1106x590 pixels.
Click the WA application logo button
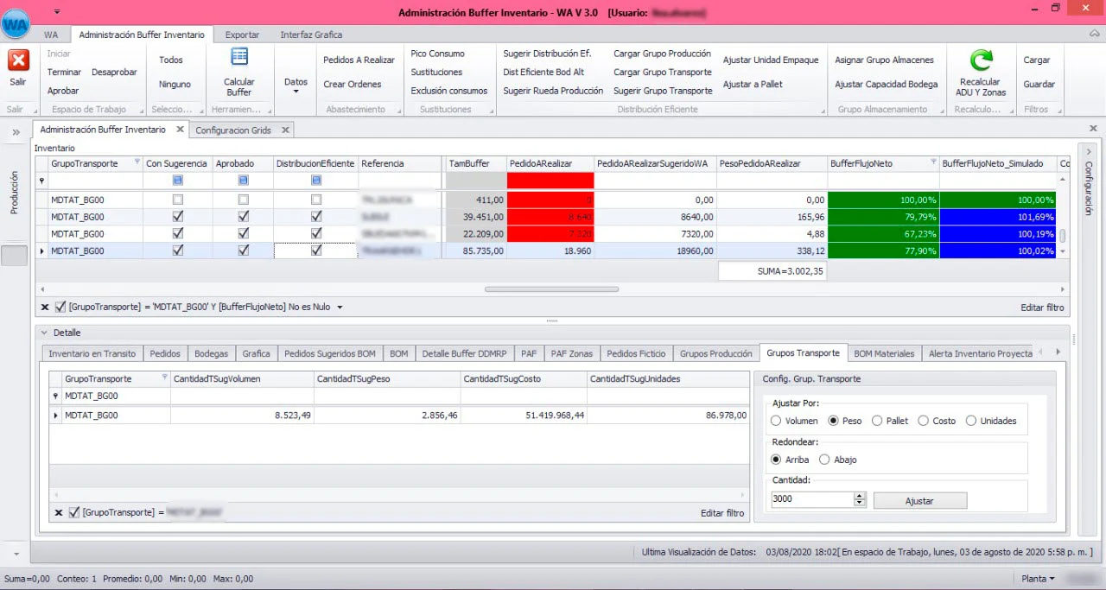(x=16, y=24)
